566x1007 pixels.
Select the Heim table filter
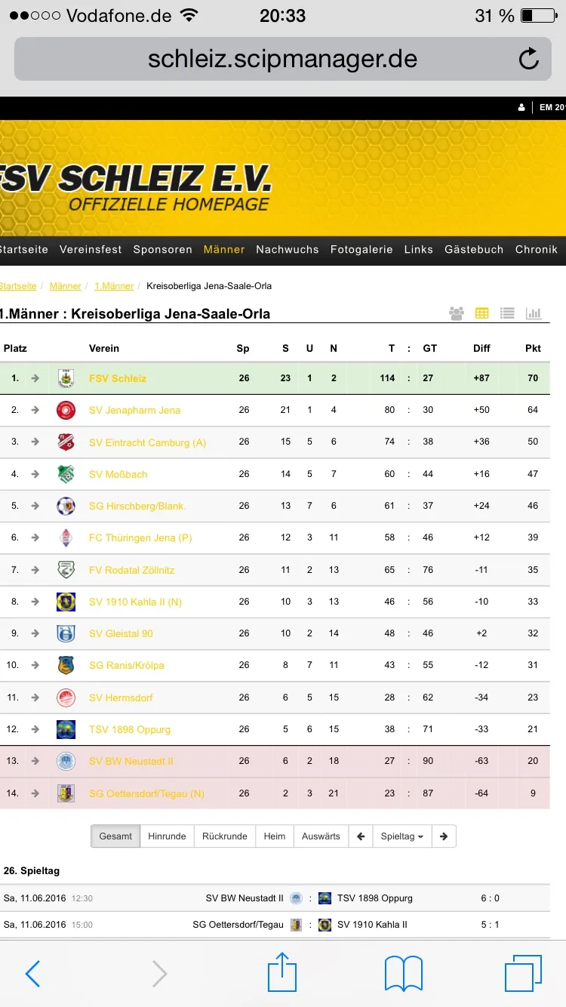pyautogui.click(x=275, y=836)
